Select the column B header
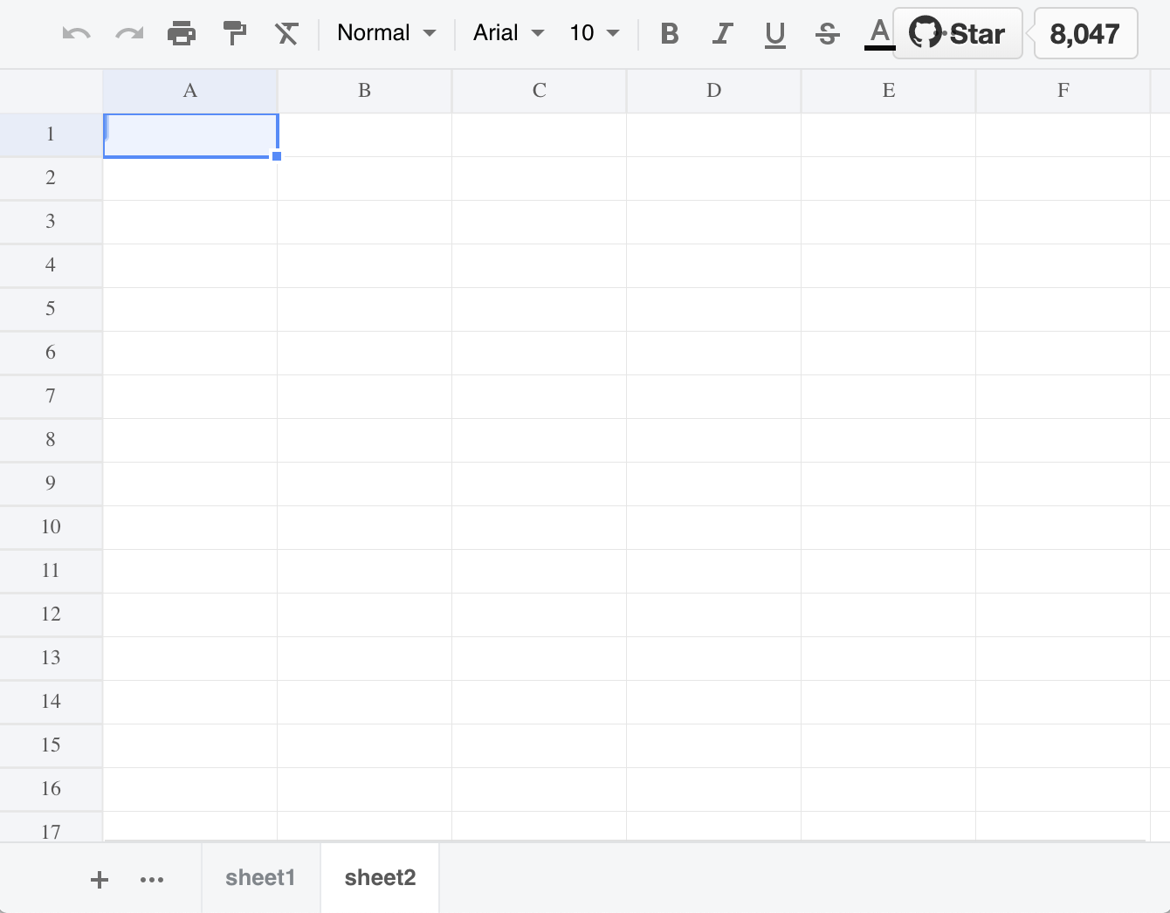 click(x=364, y=90)
